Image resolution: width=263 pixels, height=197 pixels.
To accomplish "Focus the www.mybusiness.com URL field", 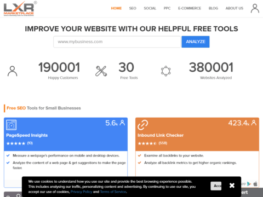I will [117, 42].
